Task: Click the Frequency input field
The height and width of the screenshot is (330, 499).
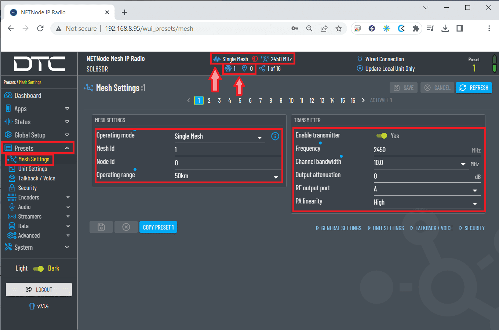Action: pyautogui.click(x=421, y=150)
